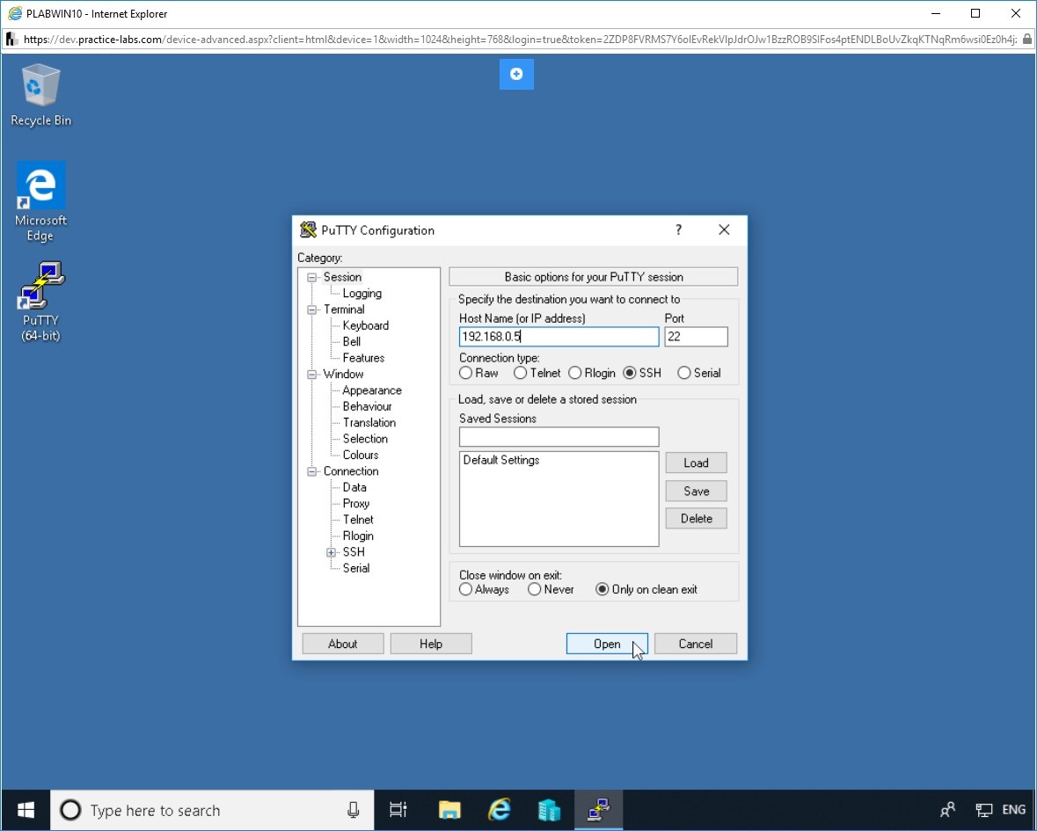The height and width of the screenshot is (831, 1037).
Task: Select the Microsoft Edge desktop shortcut
Action: pyautogui.click(x=40, y=201)
